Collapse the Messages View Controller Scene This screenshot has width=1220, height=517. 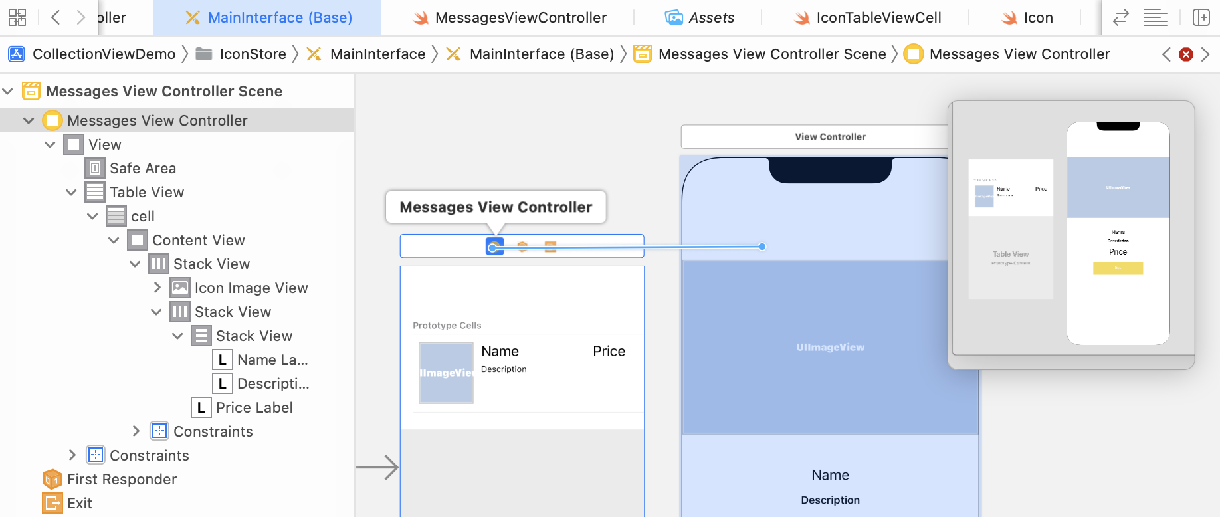pyautogui.click(x=8, y=91)
